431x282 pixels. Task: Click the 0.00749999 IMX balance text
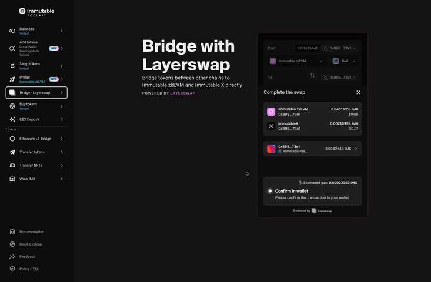coord(344,123)
